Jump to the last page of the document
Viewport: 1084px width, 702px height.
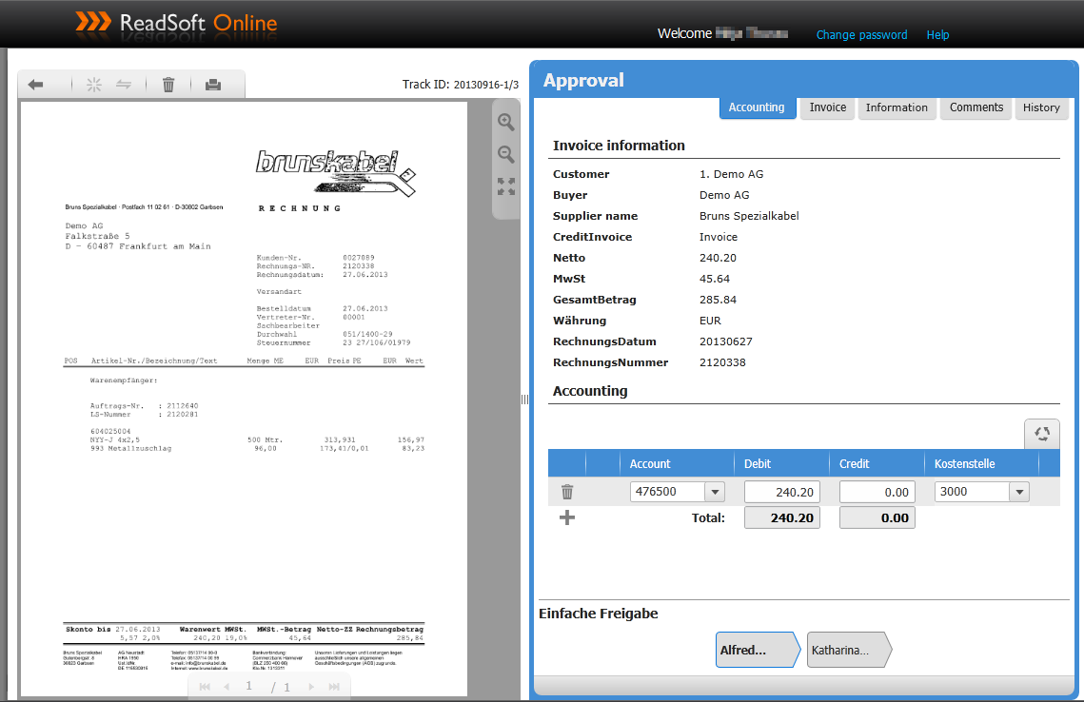point(332,685)
